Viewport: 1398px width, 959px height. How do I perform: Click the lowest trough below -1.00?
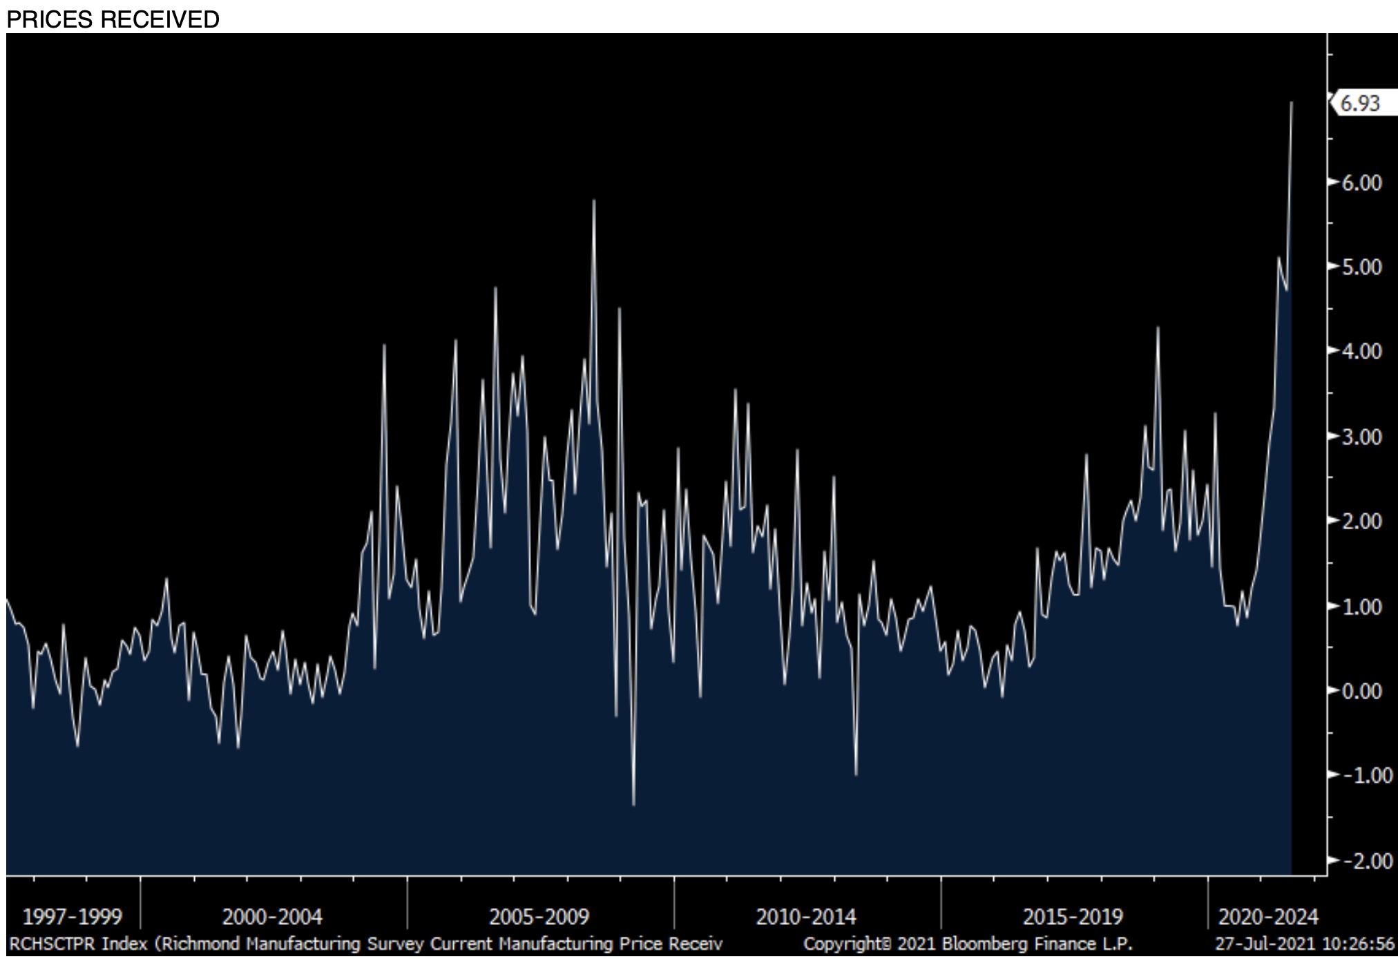click(633, 804)
